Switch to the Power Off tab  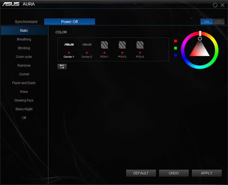69,21
